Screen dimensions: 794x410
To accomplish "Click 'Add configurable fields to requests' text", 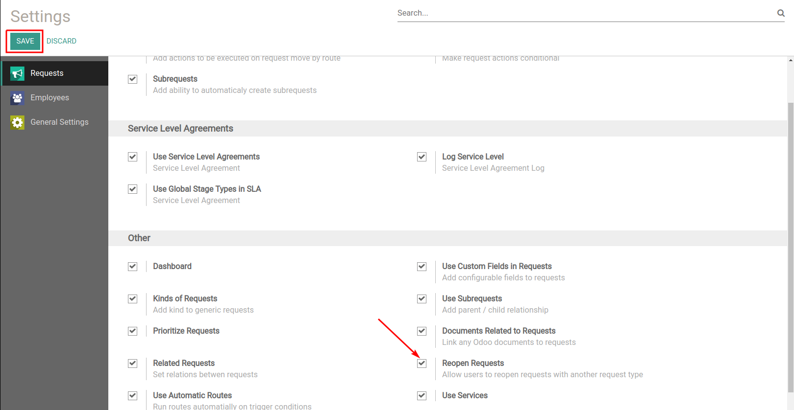I will pyautogui.click(x=503, y=278).
